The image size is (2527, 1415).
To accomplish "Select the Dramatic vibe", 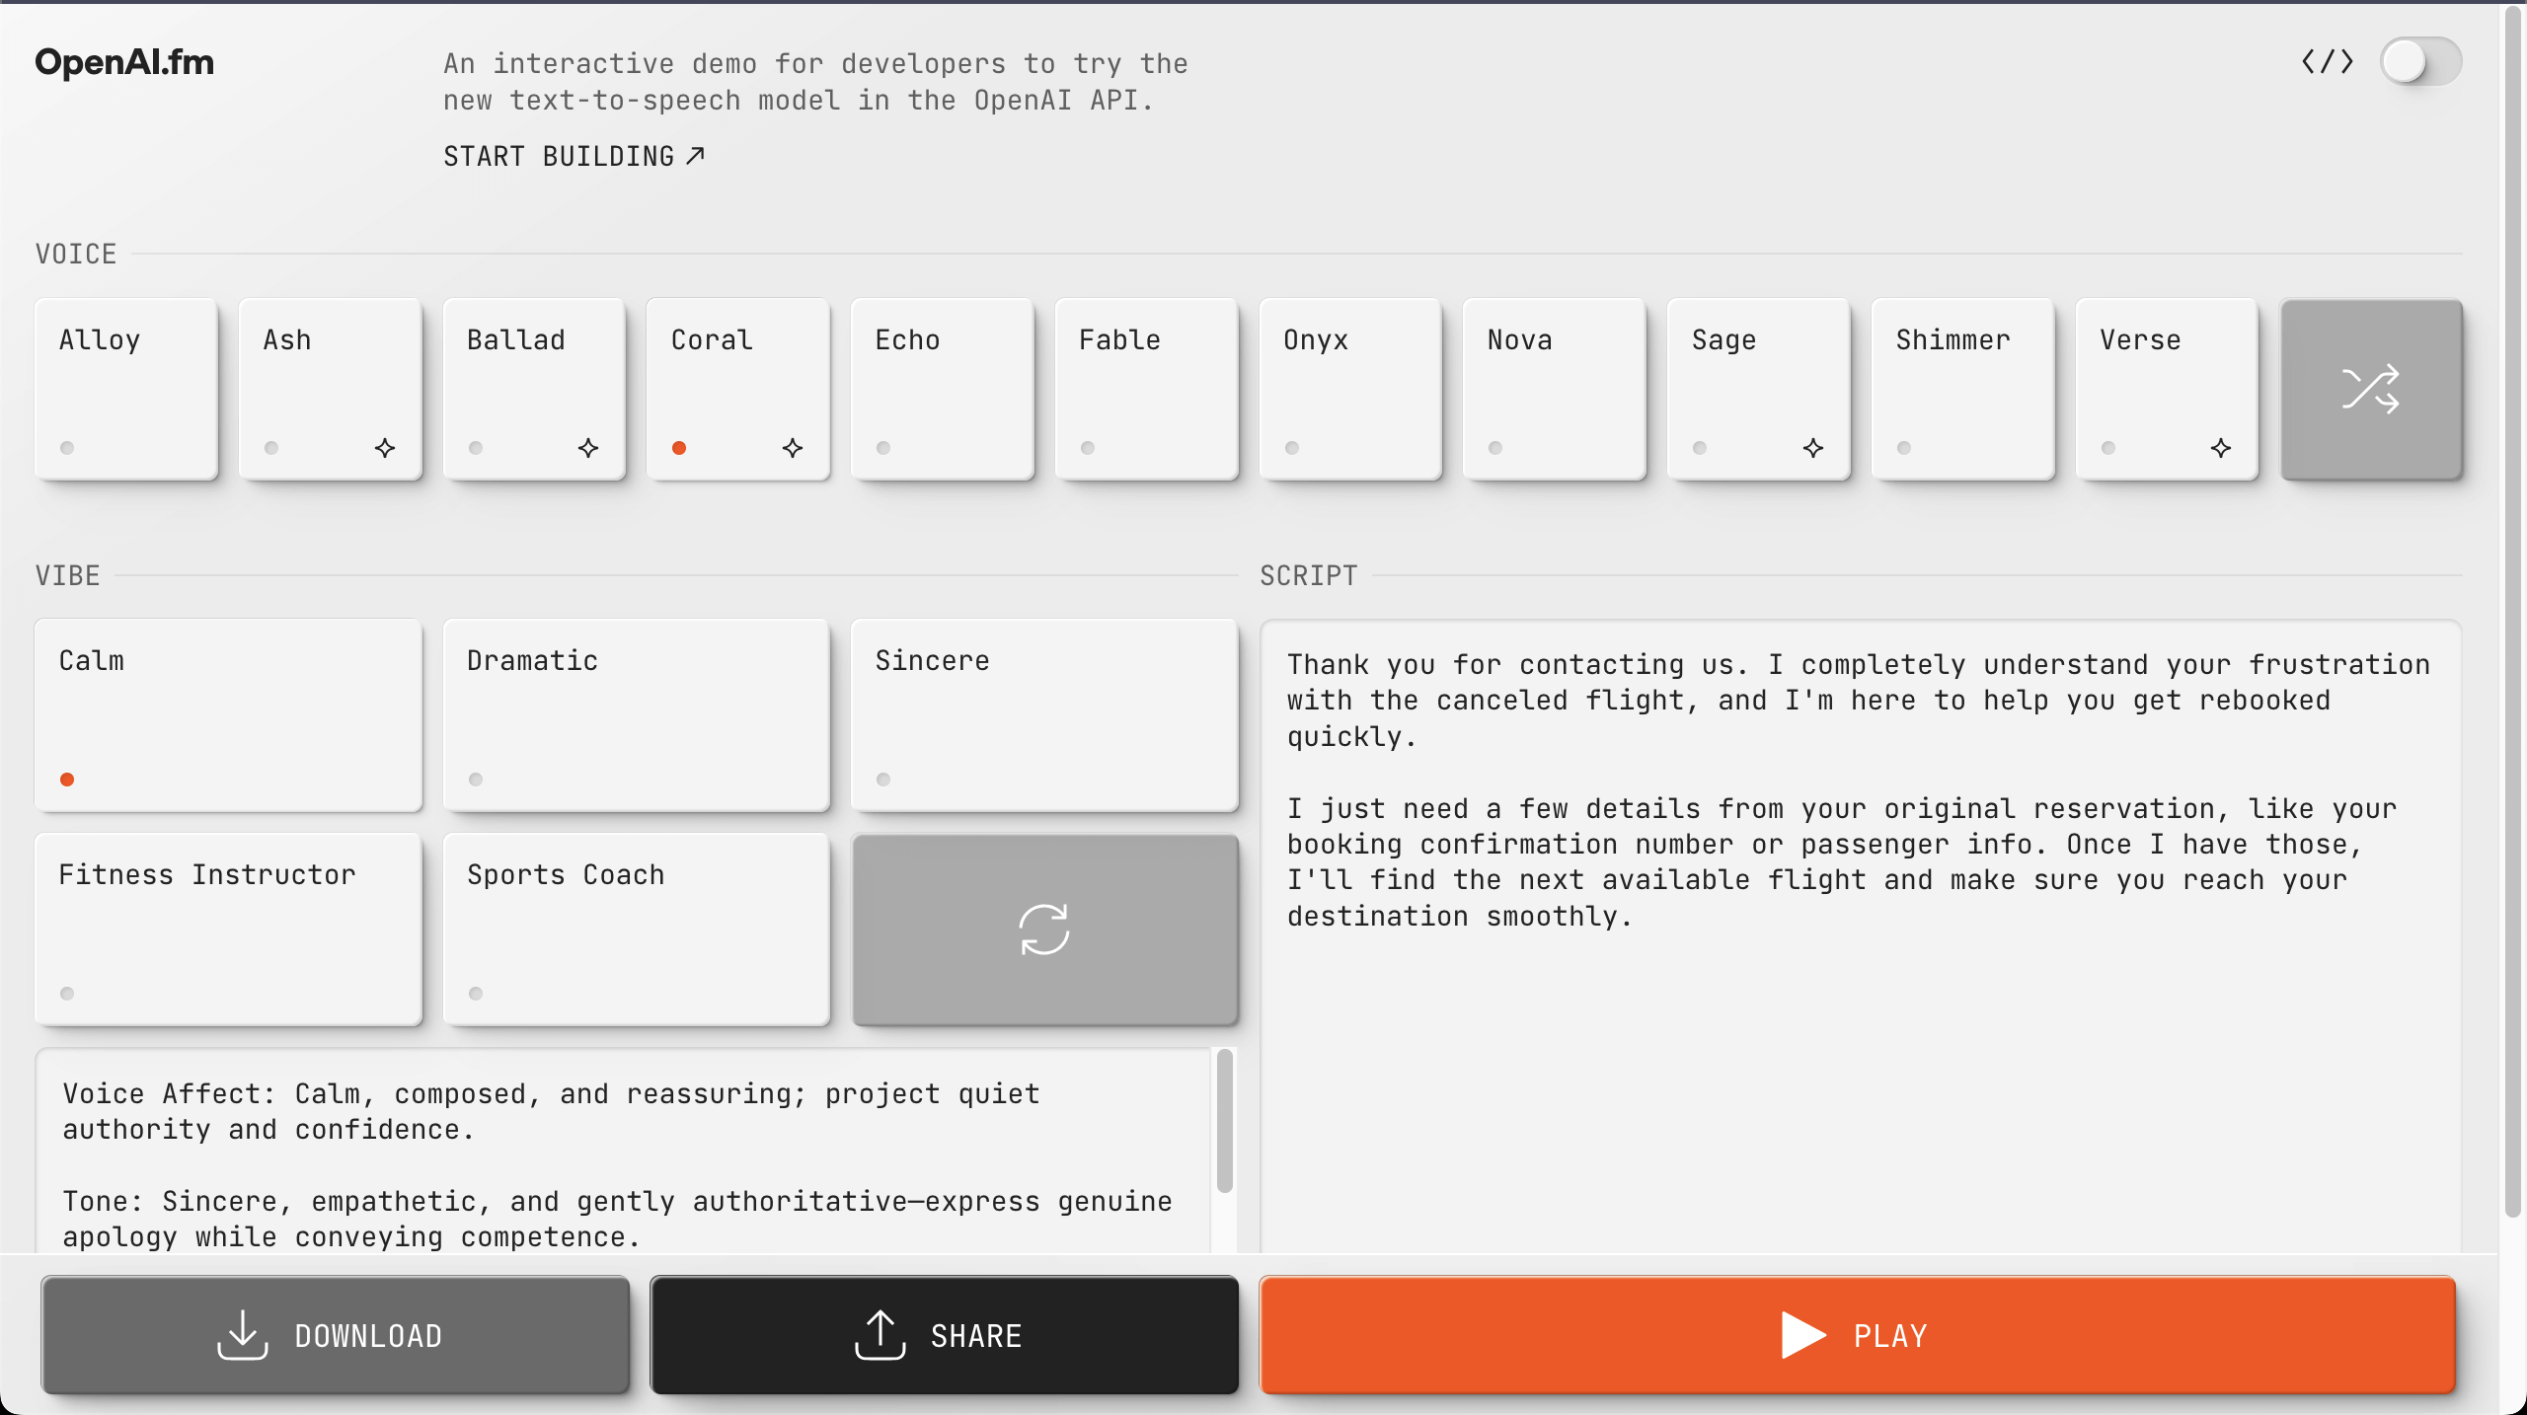I will tap(636, 714).
